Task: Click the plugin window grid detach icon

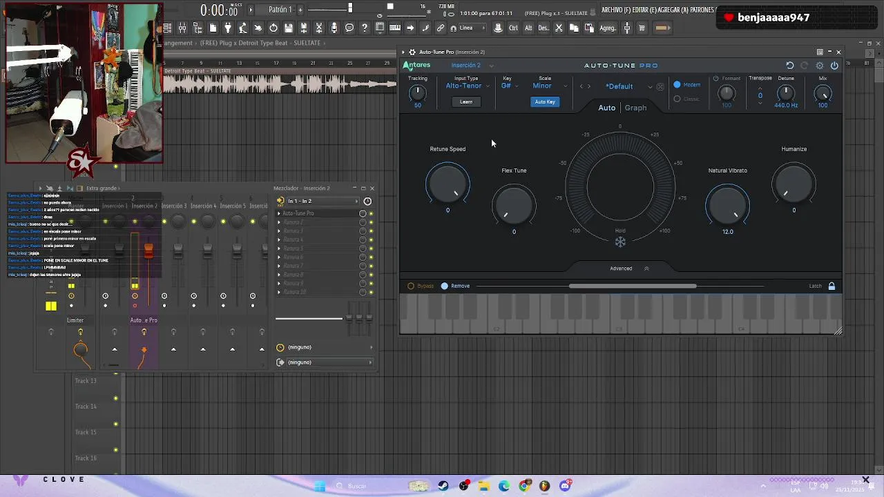Action: [x=820, y=52]
